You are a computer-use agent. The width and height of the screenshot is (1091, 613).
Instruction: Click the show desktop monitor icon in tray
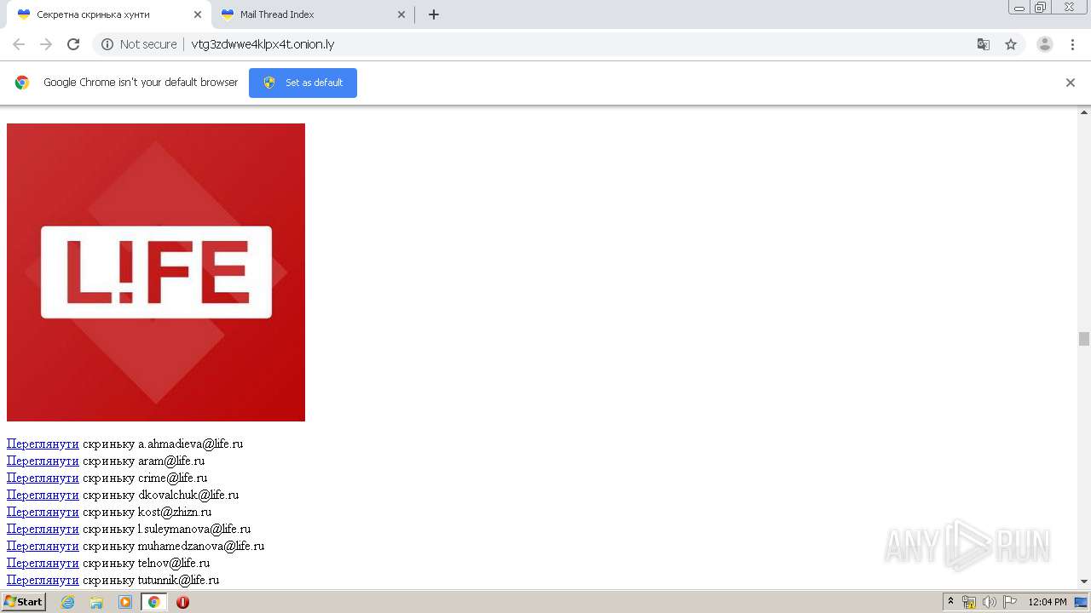click(x=1081, y=602)
